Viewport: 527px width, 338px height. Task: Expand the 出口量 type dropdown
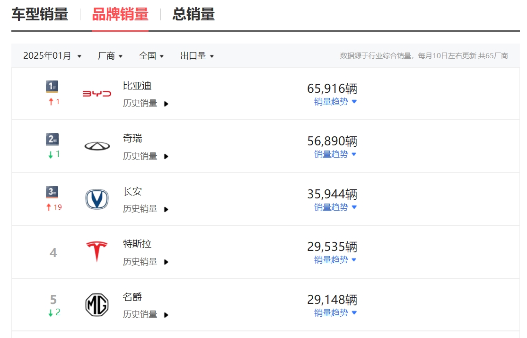(197, 56)
